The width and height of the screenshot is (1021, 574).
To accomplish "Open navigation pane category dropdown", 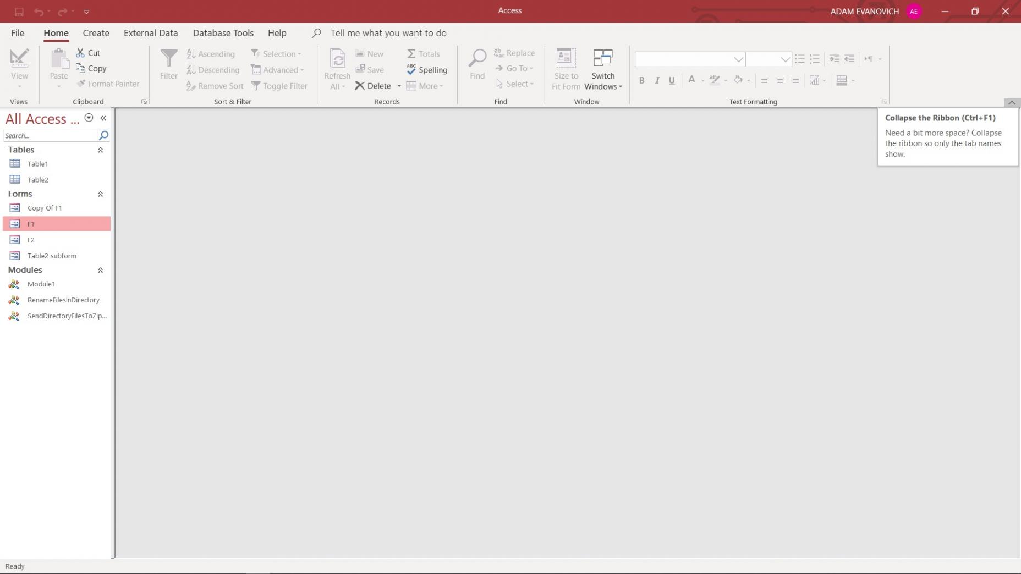I will (89, 118).
